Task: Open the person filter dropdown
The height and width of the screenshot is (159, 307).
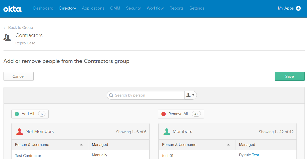Action: click(190, 95)
